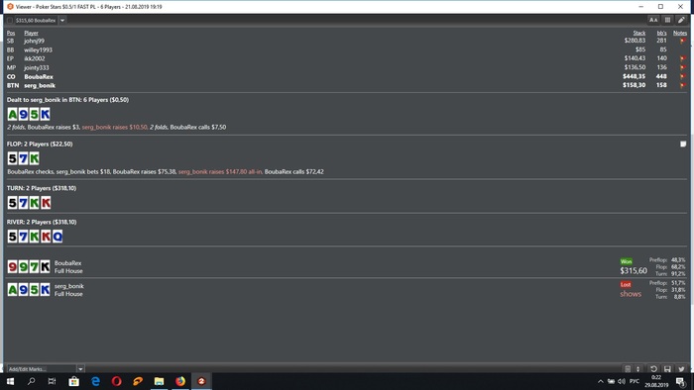Expand the $315,60 BoubaRex hand dropdown

[62, 21]
